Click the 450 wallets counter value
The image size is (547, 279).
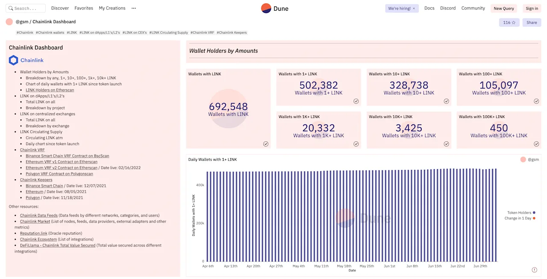tap(499, 128)
